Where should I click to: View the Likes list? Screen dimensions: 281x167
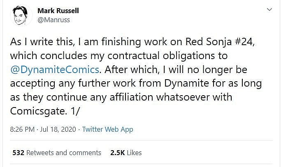(134, 153)
